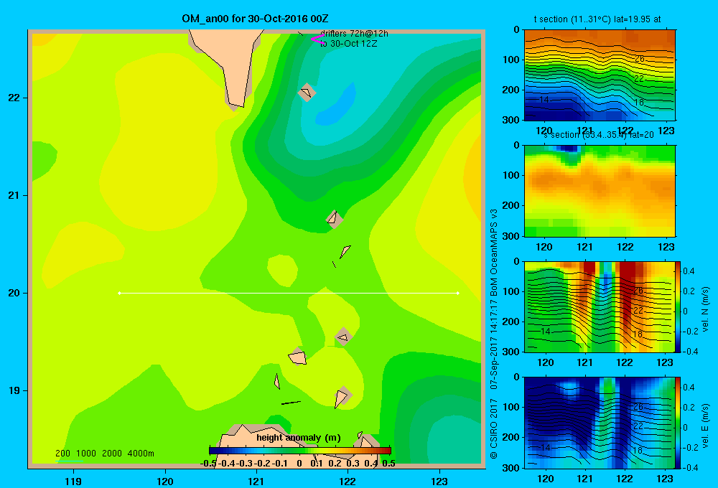Image resolution: width=718 pixels, height=488 pixels.
Task: Click the 'vel. N (m/s)' axis label
Action: tap(706, 309)
